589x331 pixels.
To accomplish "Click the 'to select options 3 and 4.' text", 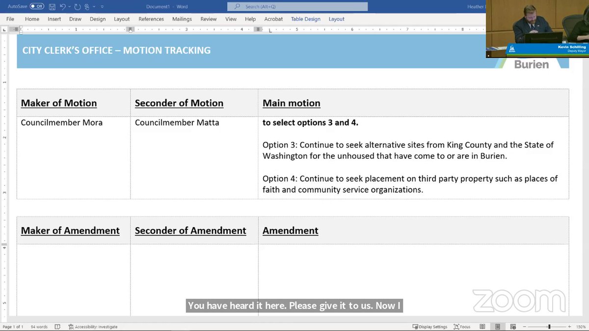I will (x=310, y=123).
